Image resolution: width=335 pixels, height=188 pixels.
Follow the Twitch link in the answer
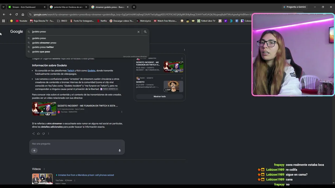[71, 71]
